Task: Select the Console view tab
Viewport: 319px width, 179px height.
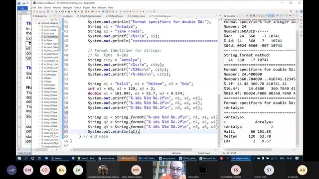Action: 230,16
